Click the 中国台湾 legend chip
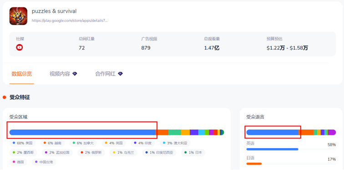 click(44, 162)
